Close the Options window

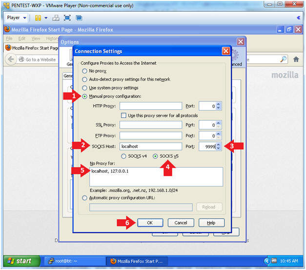241,42
